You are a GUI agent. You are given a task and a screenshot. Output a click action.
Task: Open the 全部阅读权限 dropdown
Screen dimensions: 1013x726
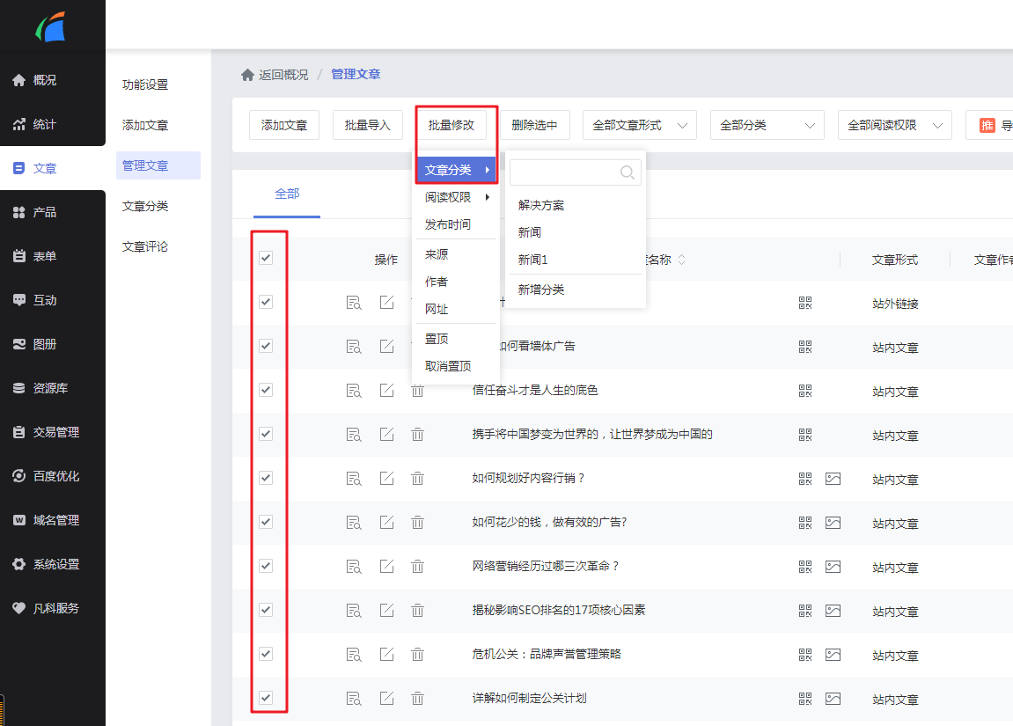tap(895, 125)
